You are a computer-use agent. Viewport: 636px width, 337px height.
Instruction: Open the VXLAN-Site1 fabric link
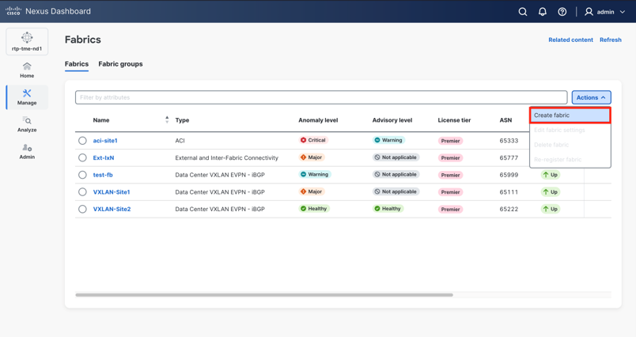112,191
